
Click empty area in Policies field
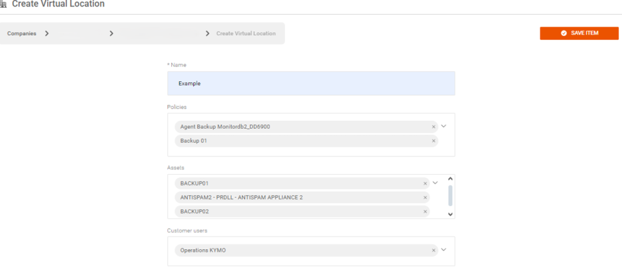click(x=304, y=152)
